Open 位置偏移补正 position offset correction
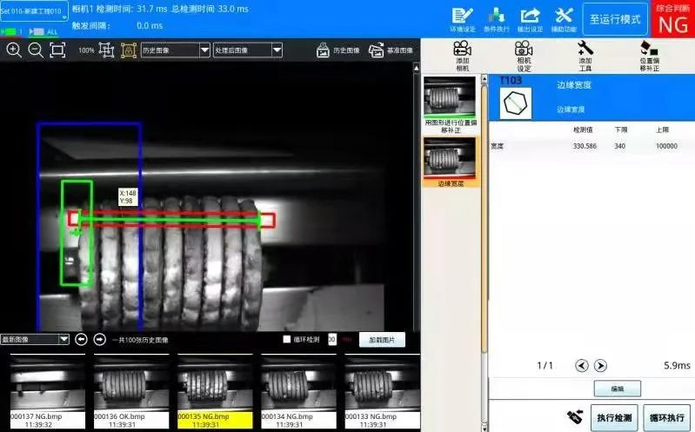 tap(649, 56)
